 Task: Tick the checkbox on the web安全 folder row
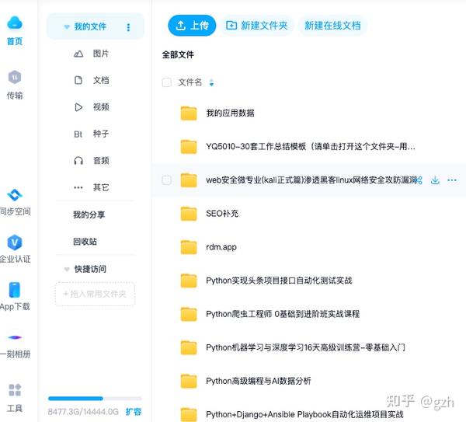[167, 180]
